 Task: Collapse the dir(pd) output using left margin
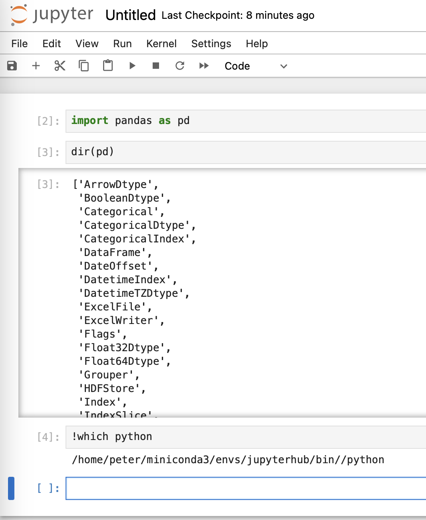click(x=12, y=292)
